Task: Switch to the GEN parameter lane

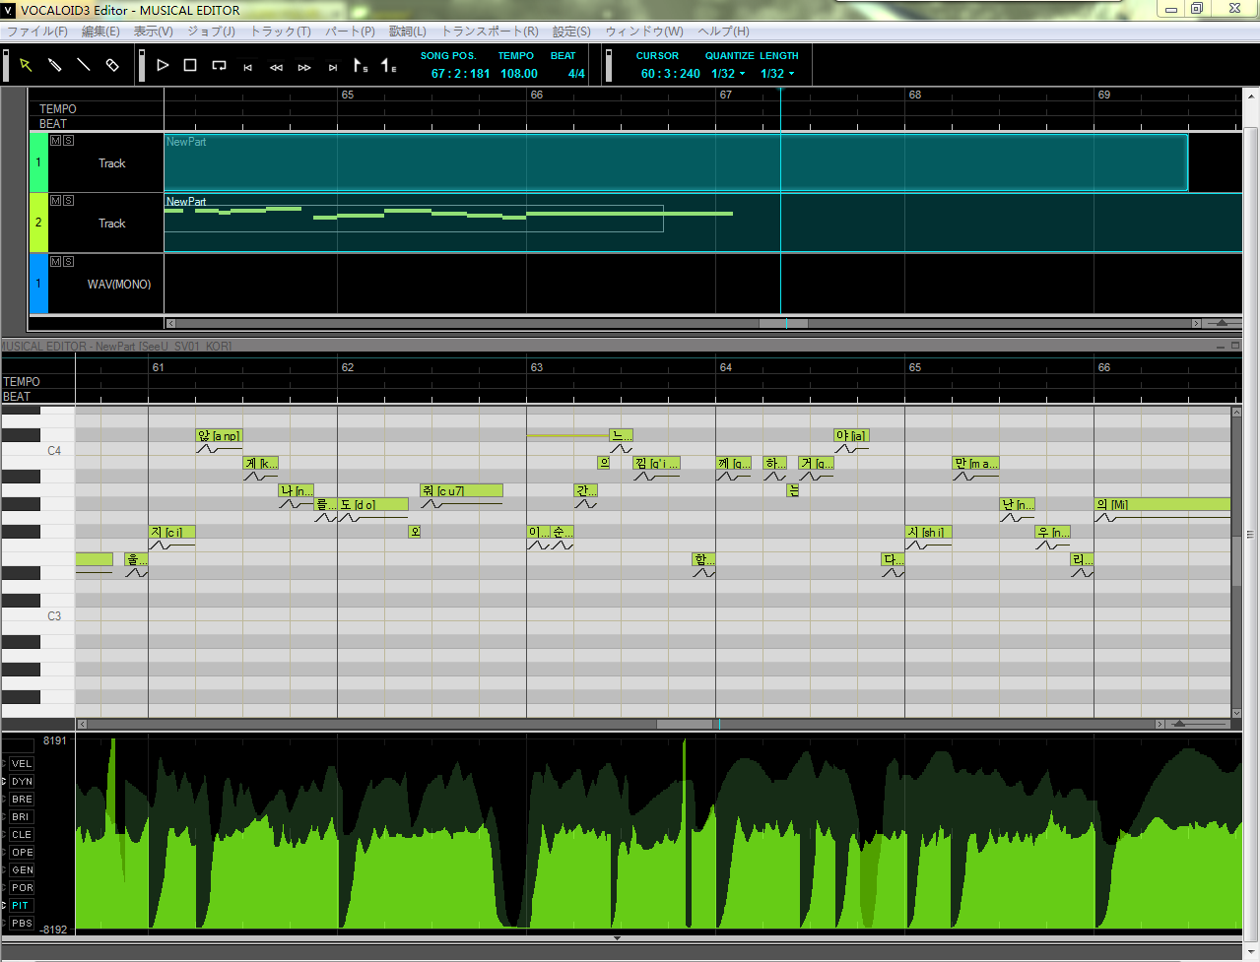Action: (22, 870)
